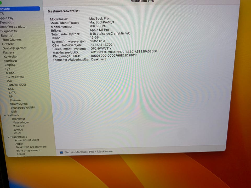The width and height of the screenshot is (251, 188).
Task: Select FireWire in the sidebar
Action: point(8,44)
